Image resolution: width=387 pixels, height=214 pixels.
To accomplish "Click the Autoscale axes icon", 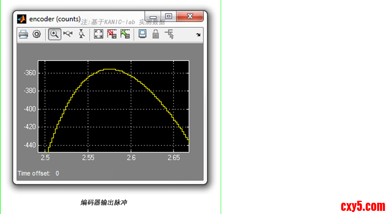I will click(x=99, y=34).
